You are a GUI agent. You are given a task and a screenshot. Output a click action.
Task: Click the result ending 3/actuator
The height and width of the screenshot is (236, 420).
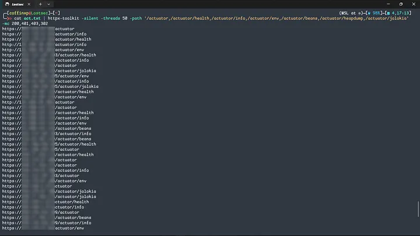pos(40,175)
